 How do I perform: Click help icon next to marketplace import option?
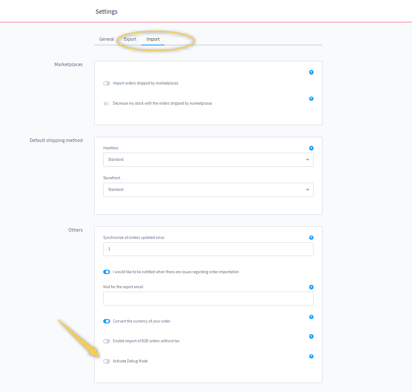pos(311,72)
